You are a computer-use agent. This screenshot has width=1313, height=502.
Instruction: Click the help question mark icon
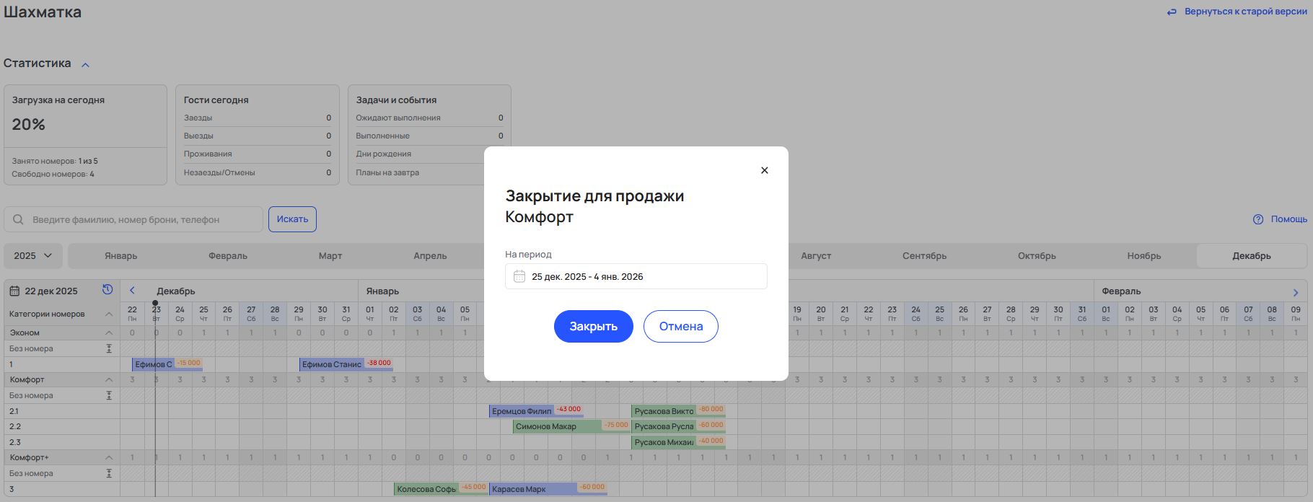coord(1258,219)
